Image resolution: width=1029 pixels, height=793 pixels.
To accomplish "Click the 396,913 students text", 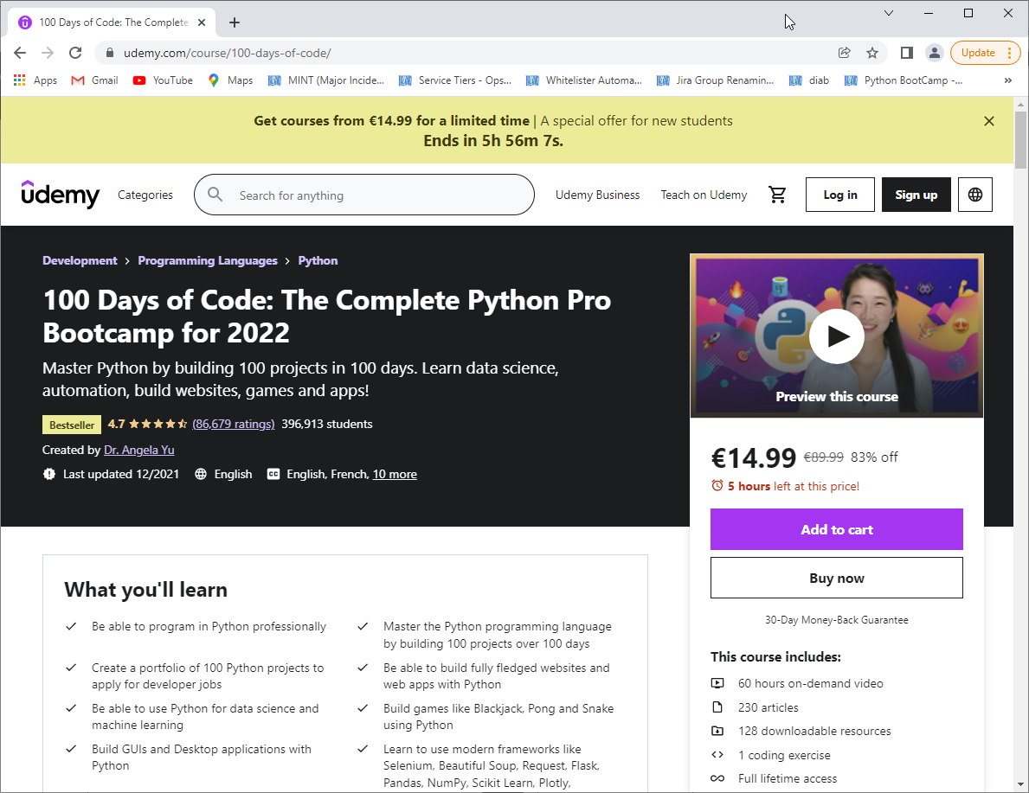I will click(327, 424).
